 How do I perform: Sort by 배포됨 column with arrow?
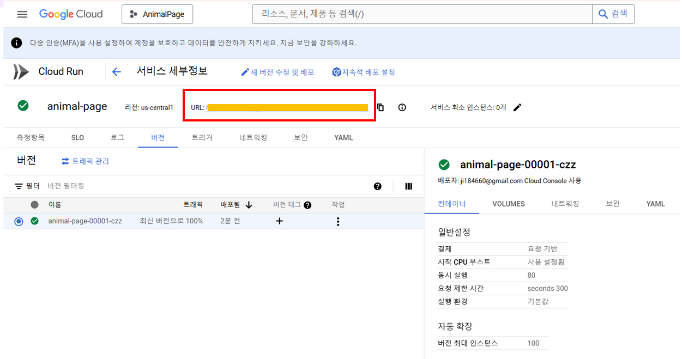pyautogui.click(x=237, y=205)
